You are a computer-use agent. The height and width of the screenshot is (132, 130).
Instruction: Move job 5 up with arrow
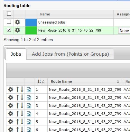(x=17, y=122)
